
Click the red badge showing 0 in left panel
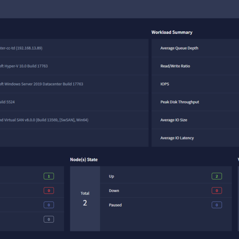pyautogui.click(x=49, y=190)
